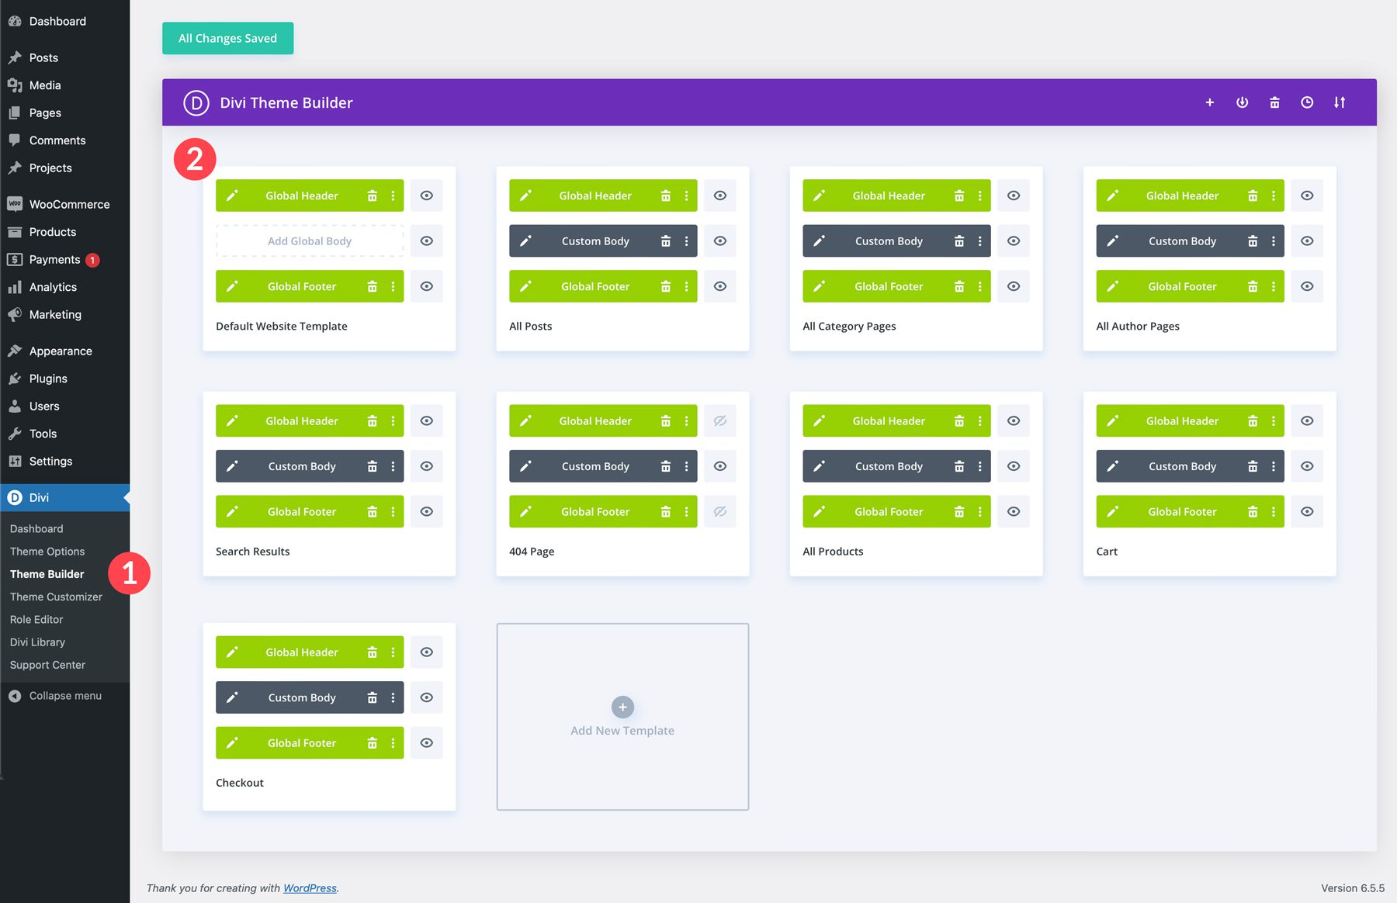This screenshot has width=1397, height=903.
Task: Show the hidden Global Footer on 404 Page
Action: pyautogui.click(x=719, y=511)
